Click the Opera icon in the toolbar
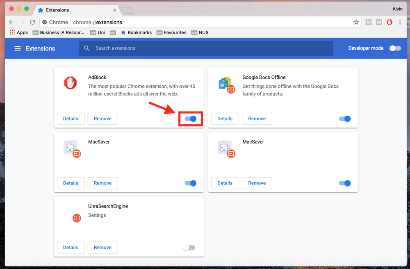410x269 pixels. 389,22
